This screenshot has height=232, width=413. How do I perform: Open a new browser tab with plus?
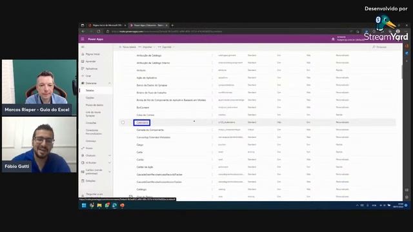coord(172,25)
